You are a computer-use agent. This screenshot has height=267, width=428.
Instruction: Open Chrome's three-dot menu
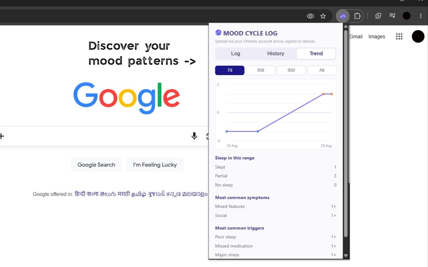tap(421, 16)
